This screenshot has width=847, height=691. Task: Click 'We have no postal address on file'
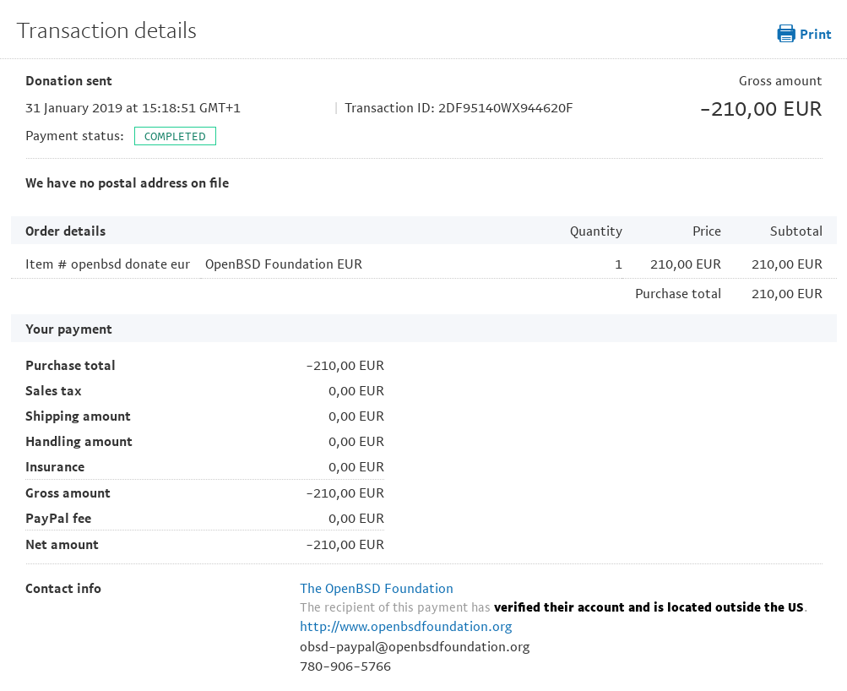point(127,183)
